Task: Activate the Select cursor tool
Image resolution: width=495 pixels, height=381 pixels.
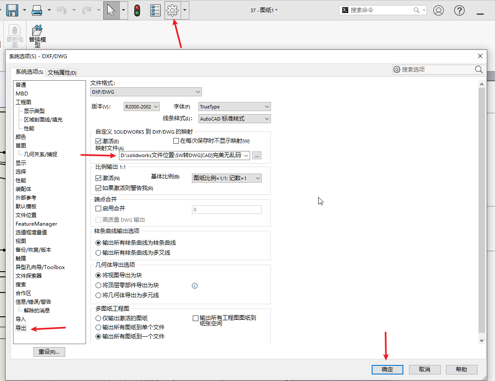Action: [x=111, y=10]
